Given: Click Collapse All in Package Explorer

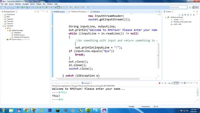Looking at the screenshot, I should 35,12.
